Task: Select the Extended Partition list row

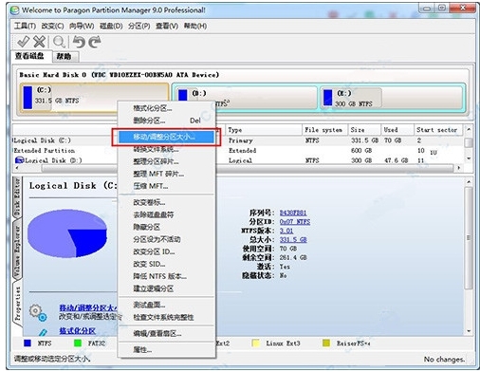Action: [238, 150]
